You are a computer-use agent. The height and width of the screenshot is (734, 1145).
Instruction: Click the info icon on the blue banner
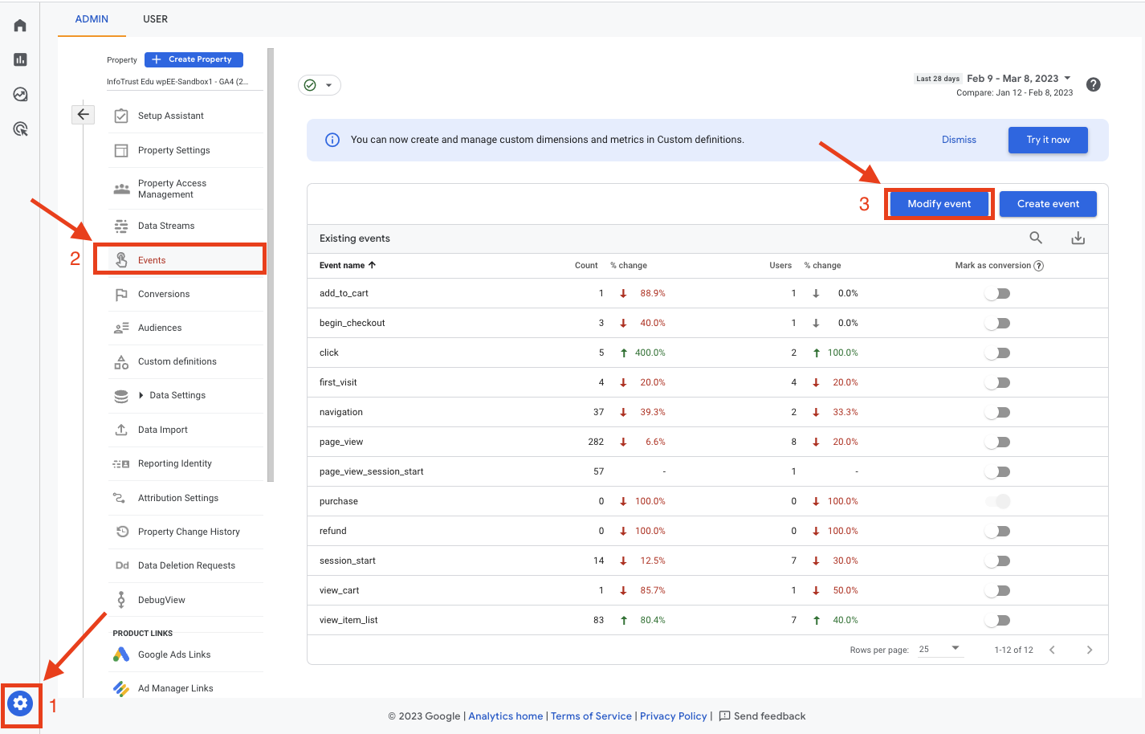coord(332,139)
